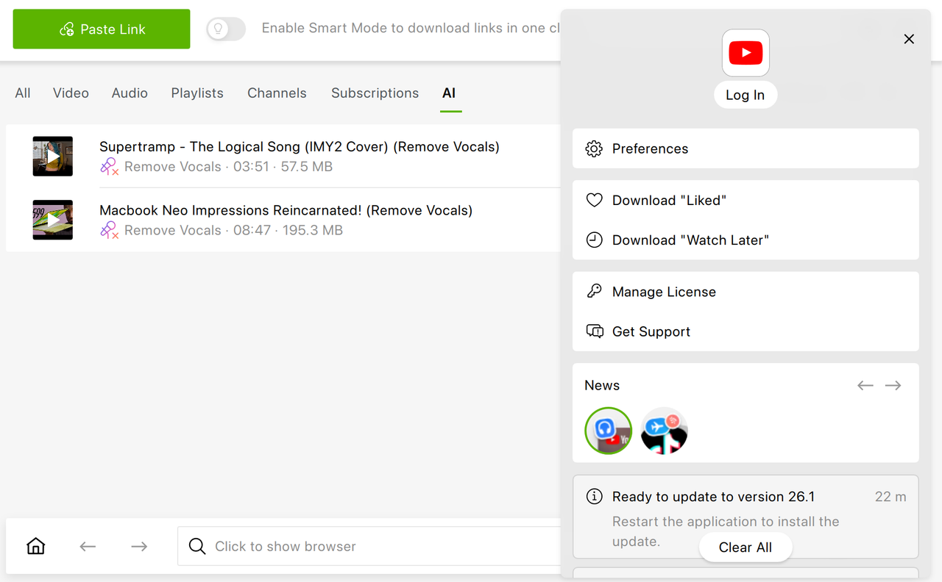The height and width of the screenshot is (582, 942).
Task: Click the green Paste Link button
Action: click(x=102, y=29)
